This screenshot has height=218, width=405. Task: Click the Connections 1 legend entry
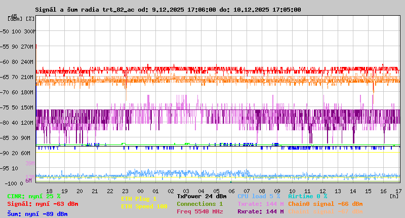point(200,204)
